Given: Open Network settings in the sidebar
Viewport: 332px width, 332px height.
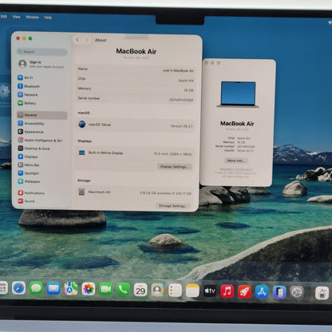Looking at the screenshot, I should click(42, 95).
